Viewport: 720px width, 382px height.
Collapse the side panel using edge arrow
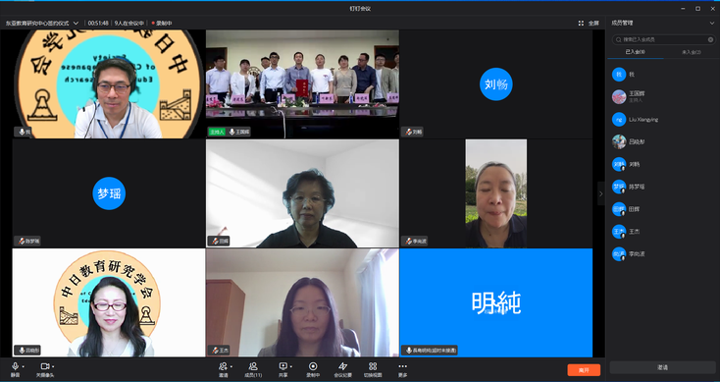click(601, 193)
